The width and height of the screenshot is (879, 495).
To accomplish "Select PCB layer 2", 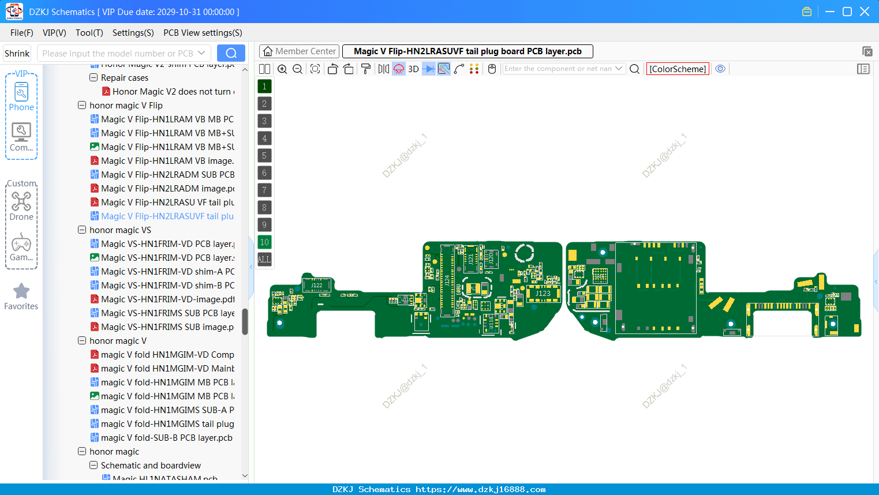I will click(x=264, y=104).
